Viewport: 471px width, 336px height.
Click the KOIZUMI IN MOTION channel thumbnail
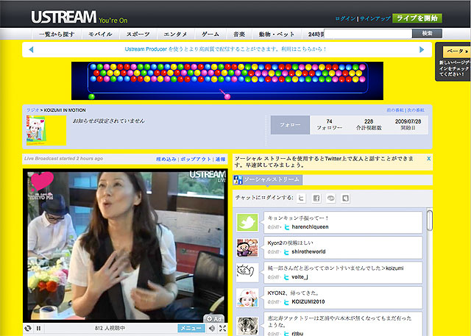point(46,130)
